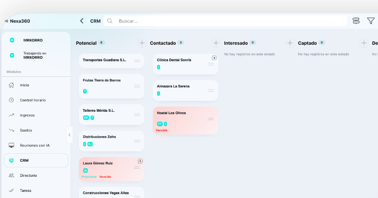Click drag handle on Talleres Mérida card
The height and width of the screenshot is (198, 378).
point(137,115)
